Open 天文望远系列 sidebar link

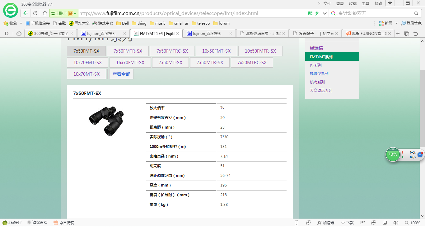pos(321,91)
